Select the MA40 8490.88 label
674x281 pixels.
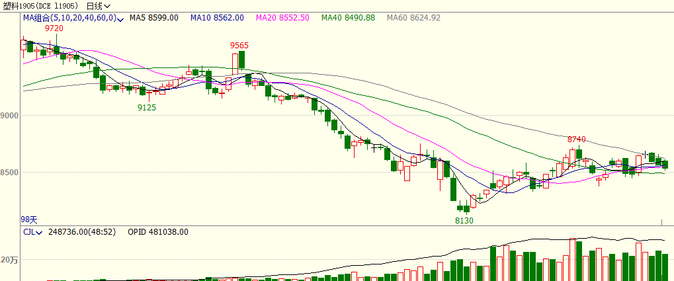tap(348, 18)
